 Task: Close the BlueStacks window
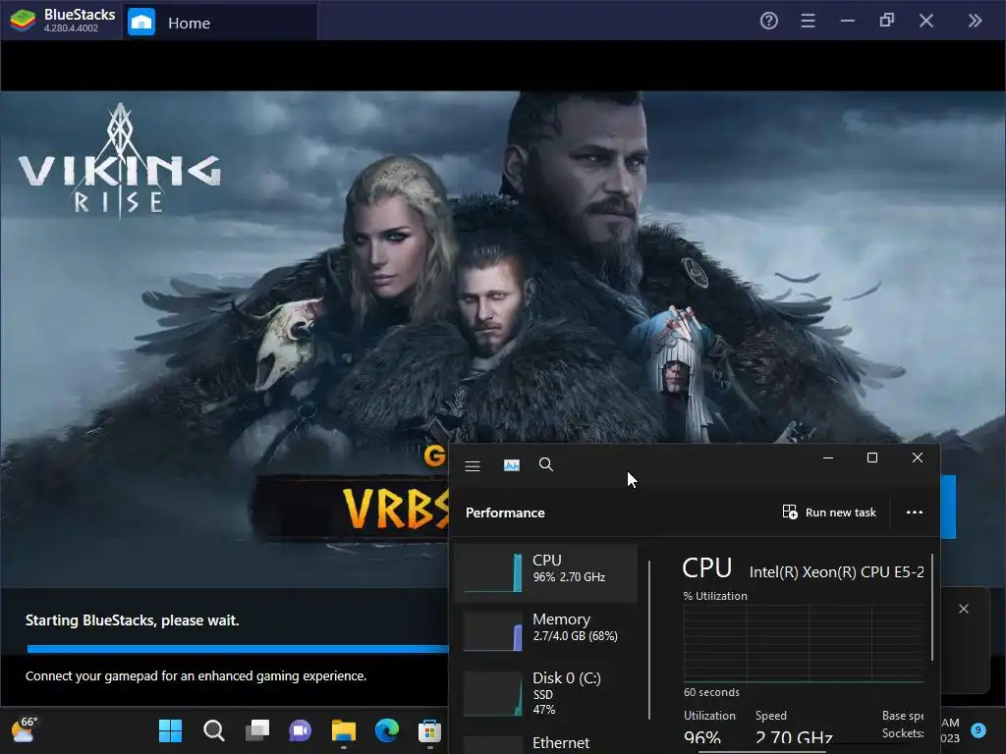925,22
